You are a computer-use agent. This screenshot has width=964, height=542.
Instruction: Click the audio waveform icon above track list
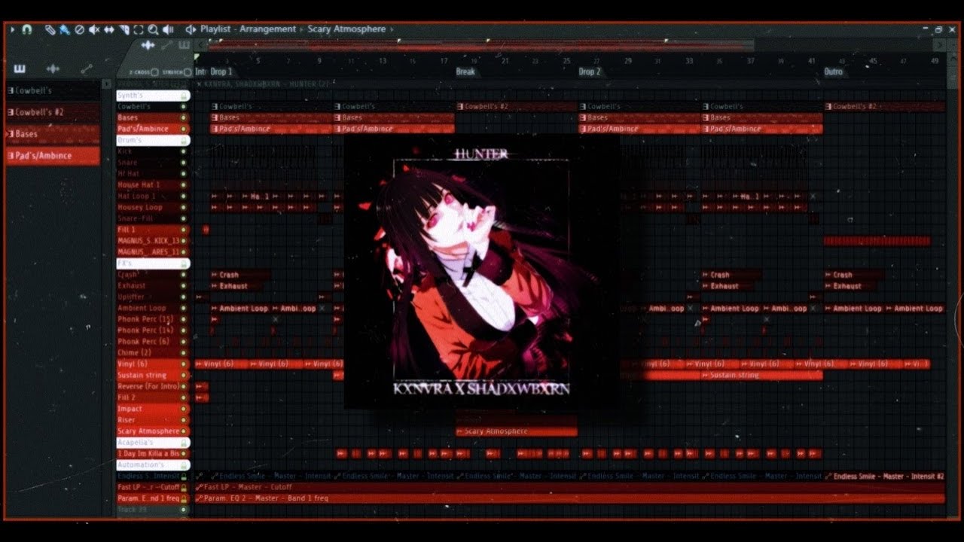coord(148,46)
